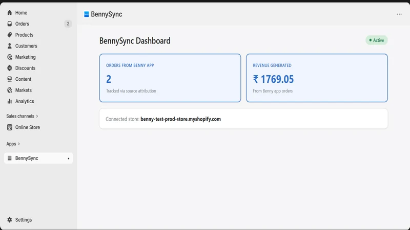This screenshot has width=410, height=230.
Task: Open Analytics label in sidebar
Action: tap(25, 101)
